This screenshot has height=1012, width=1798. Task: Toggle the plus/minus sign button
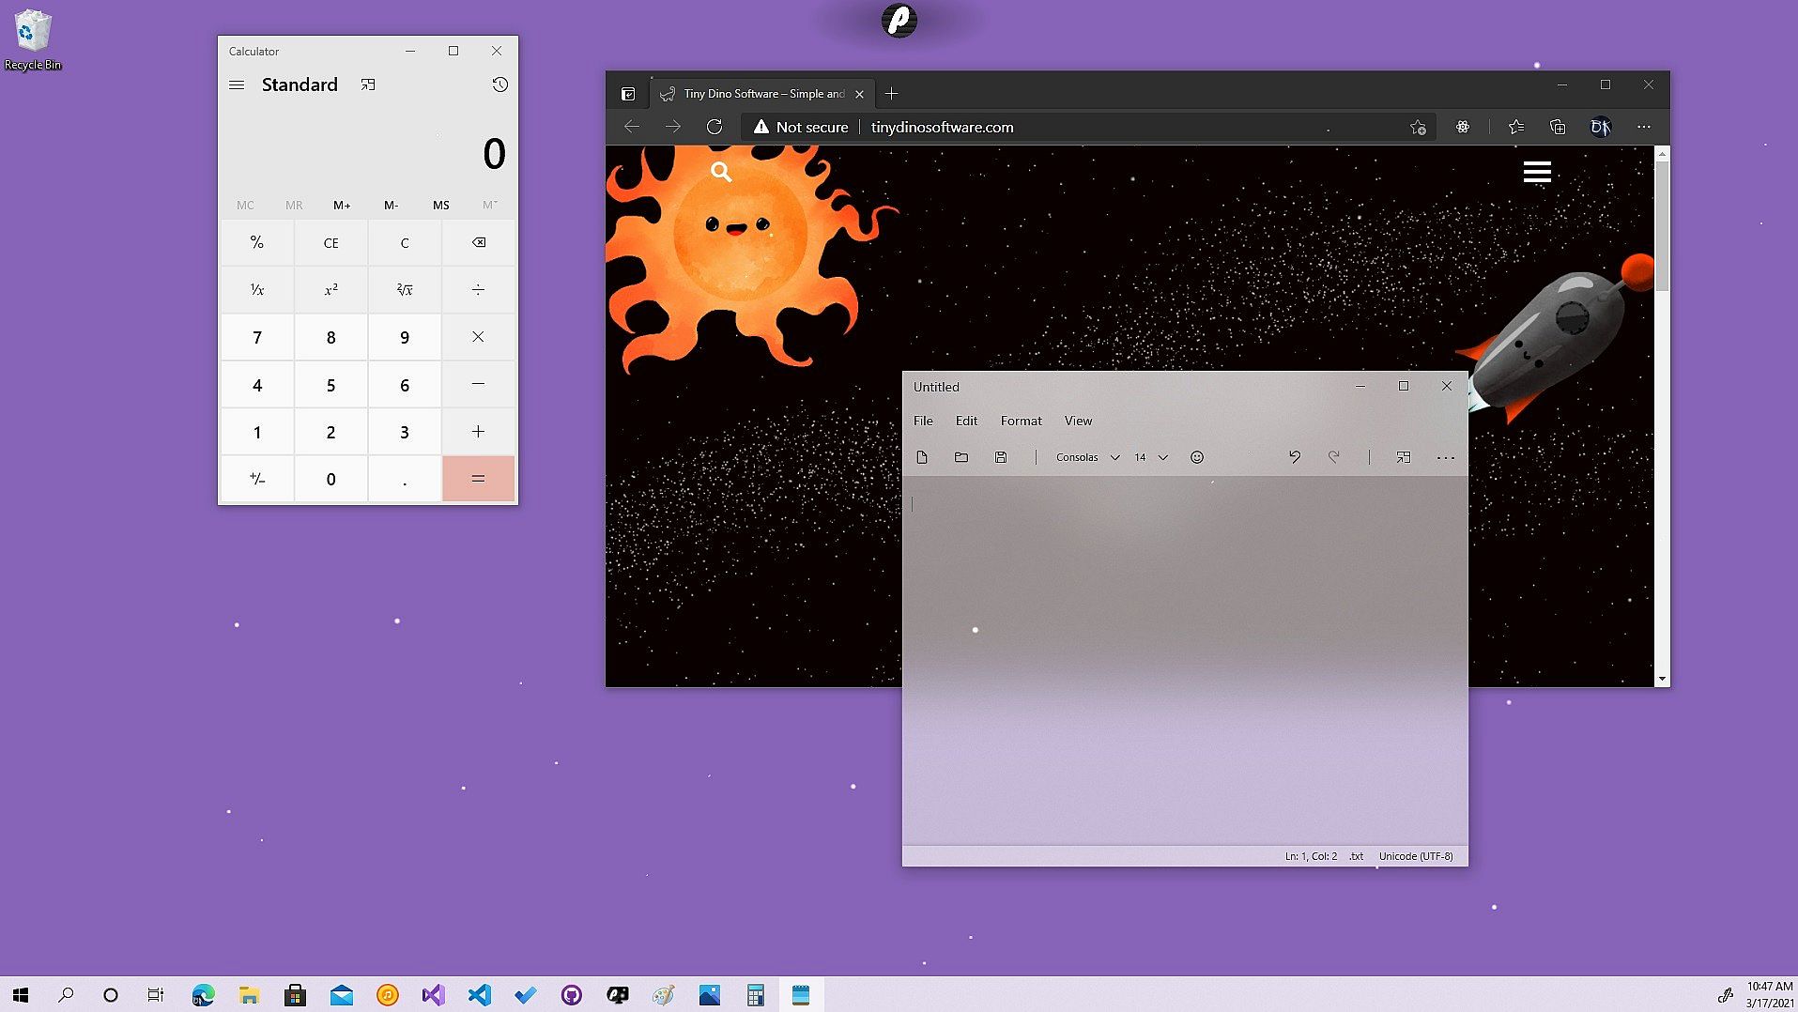tap(257, 480)
